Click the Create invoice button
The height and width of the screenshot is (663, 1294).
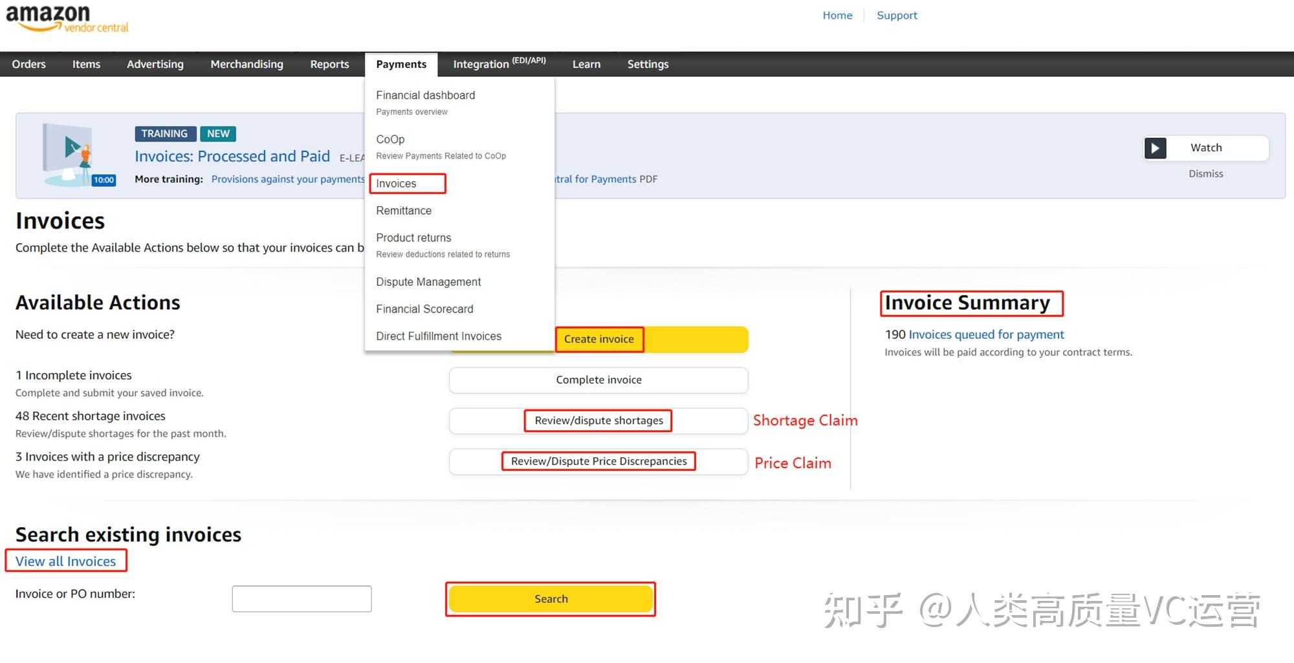click(x=599, y=339)
